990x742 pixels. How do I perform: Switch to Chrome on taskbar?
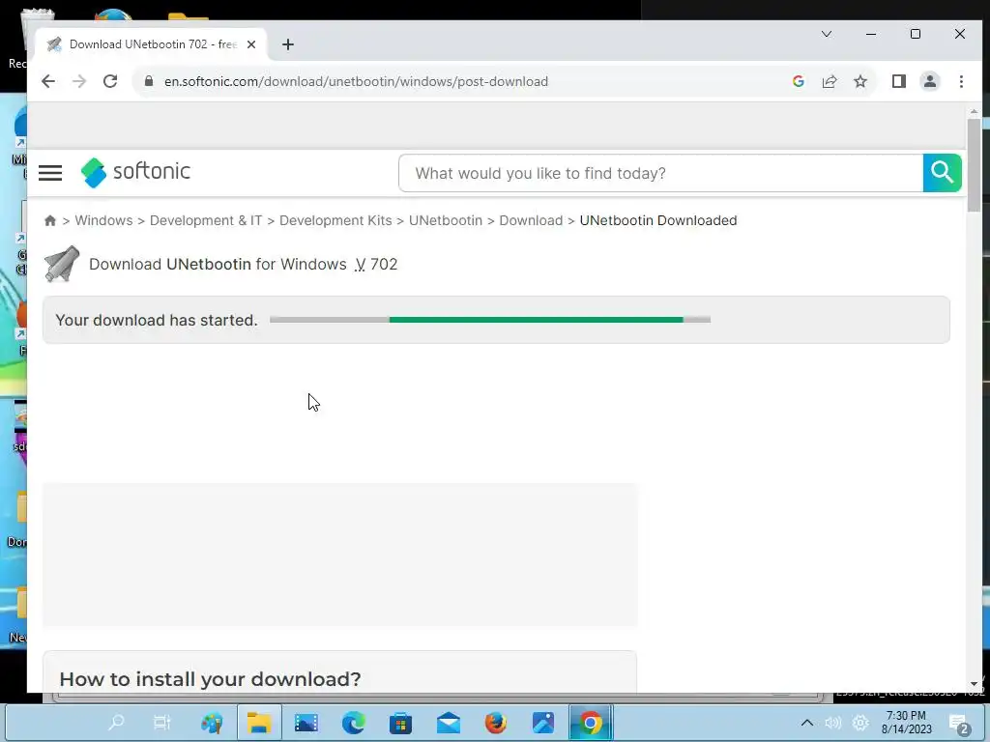click(x=591, y=723)
